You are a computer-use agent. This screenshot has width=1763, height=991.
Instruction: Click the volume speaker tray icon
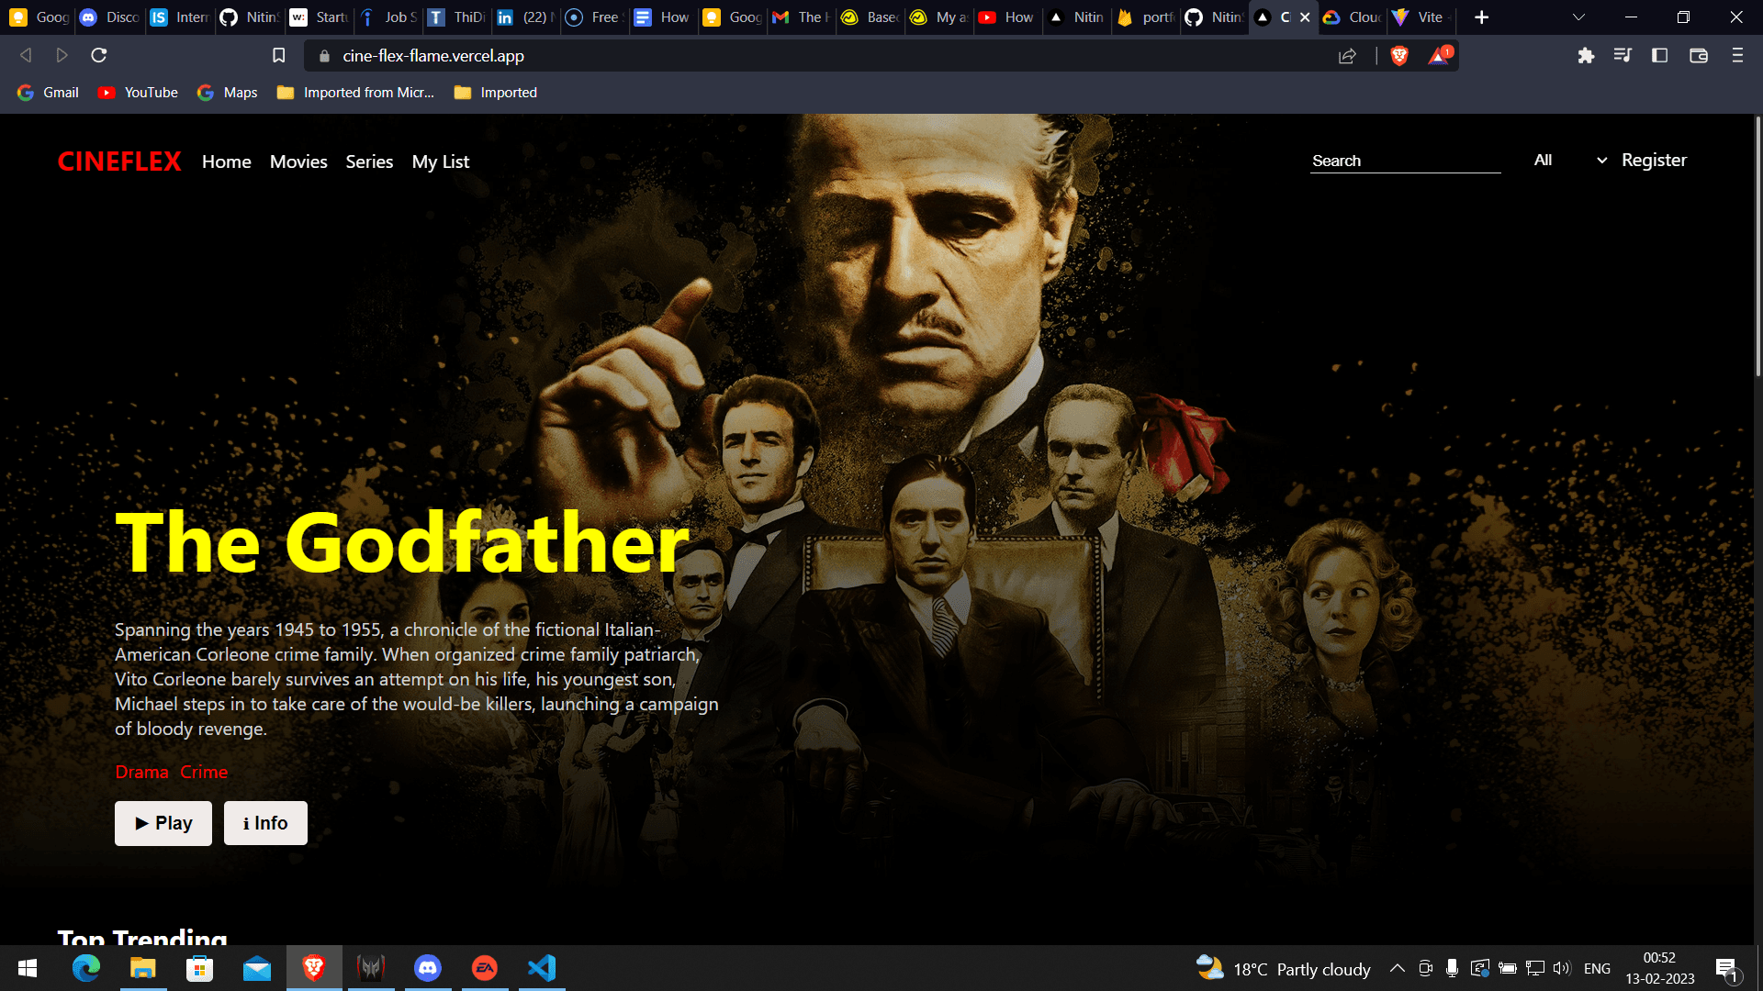point(1562,968)
